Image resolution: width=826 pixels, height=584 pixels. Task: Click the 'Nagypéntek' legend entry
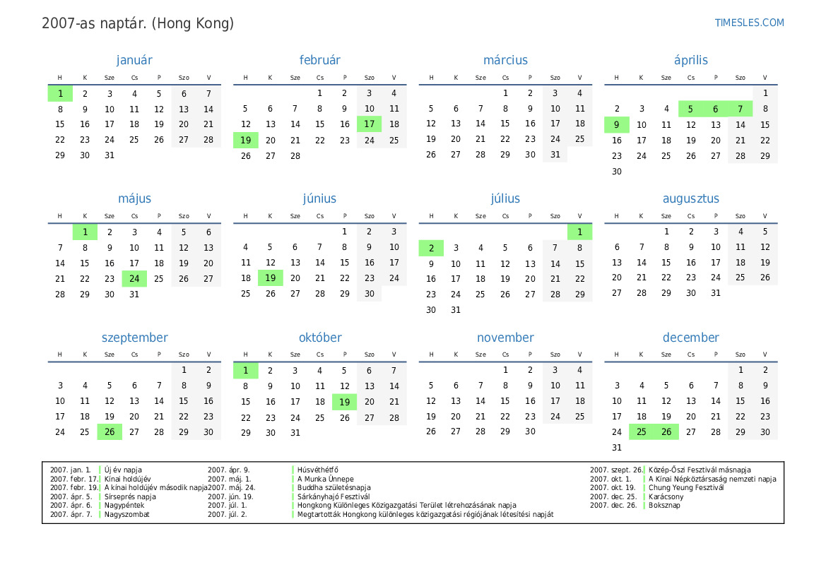click(124, 505)
